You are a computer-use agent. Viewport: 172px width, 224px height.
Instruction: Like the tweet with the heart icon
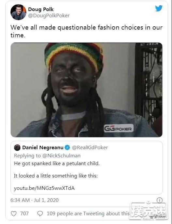coord(14,214)
